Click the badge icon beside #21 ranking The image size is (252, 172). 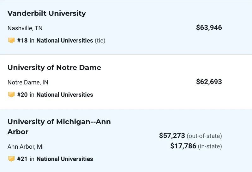click(x=11, y=159)
